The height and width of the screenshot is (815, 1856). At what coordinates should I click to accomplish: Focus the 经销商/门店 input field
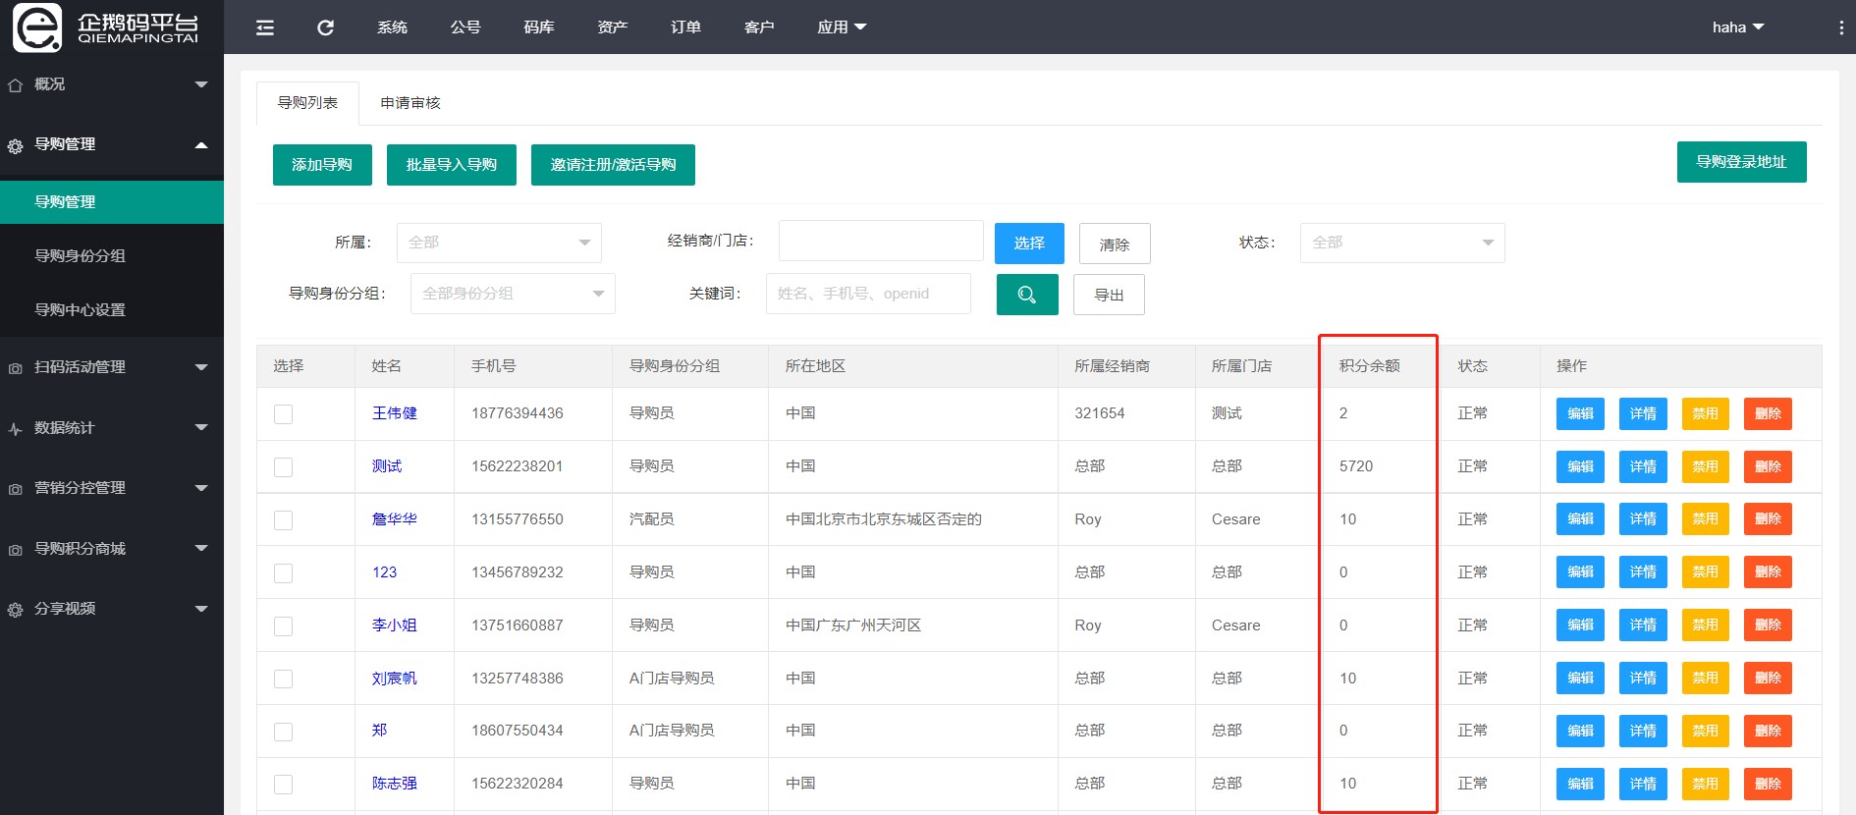[881, 241]
